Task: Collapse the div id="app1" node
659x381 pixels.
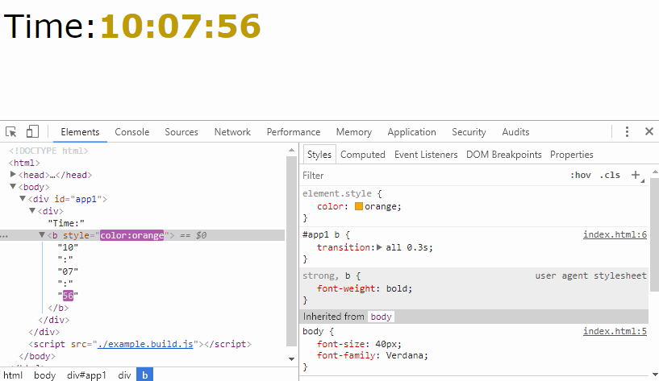Action: 23,198
